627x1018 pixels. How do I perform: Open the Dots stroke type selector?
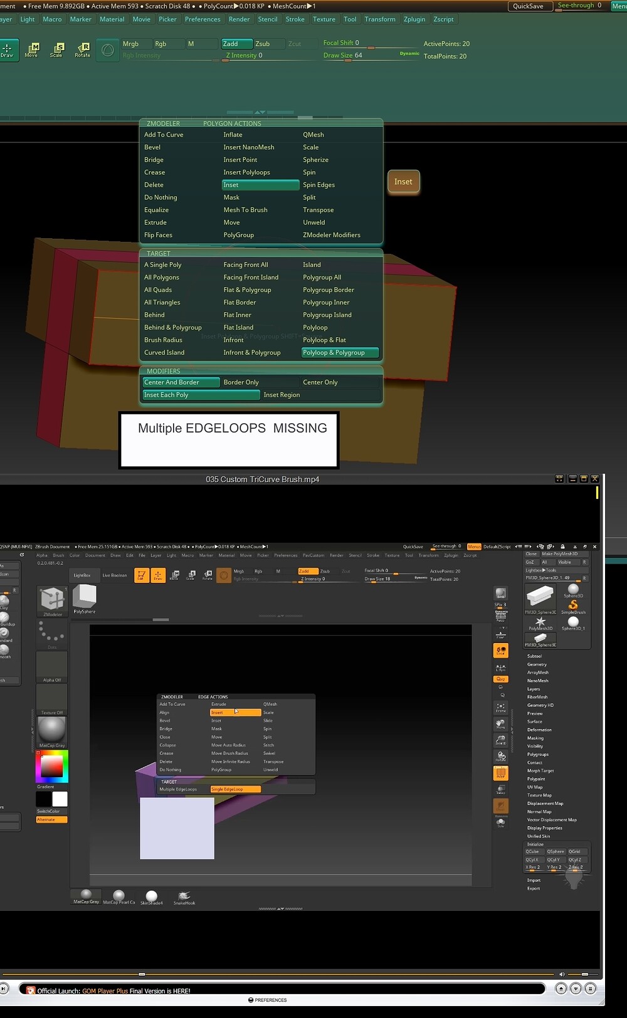(x=51, y=635)
